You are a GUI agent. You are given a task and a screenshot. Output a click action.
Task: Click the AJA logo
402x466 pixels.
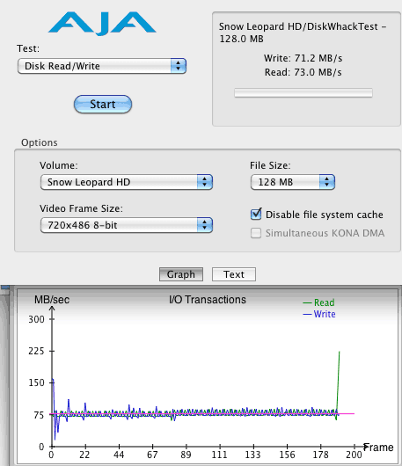[x=102, y=23]
